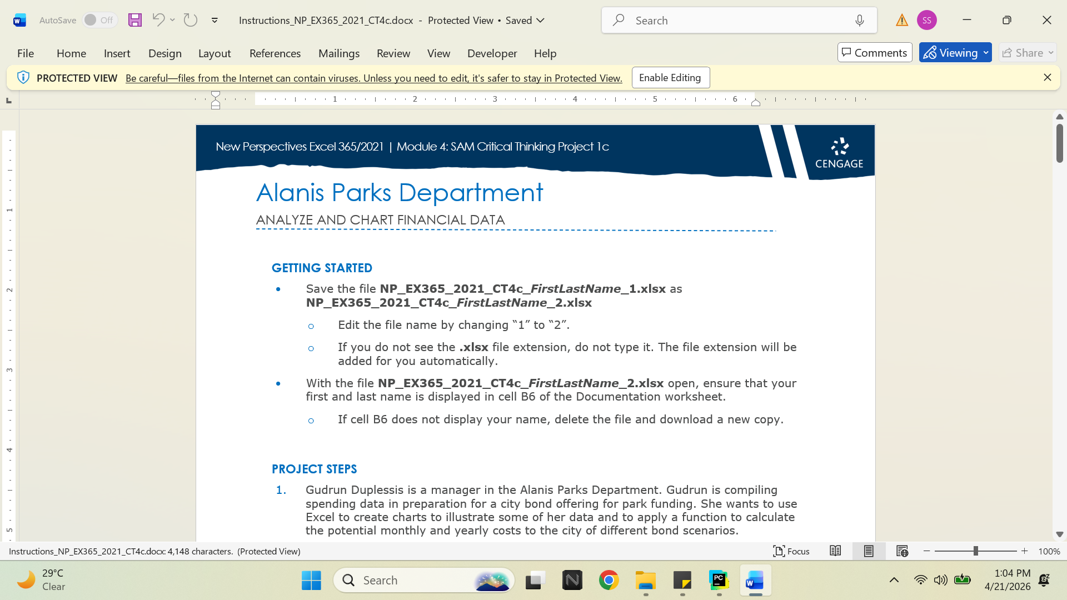Screen dimensions: 1067x600
Task: Click the zoom out minus button
Action: click(926, 551)
